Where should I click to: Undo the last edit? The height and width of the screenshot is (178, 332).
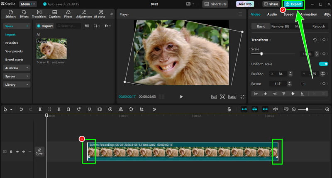21,109
